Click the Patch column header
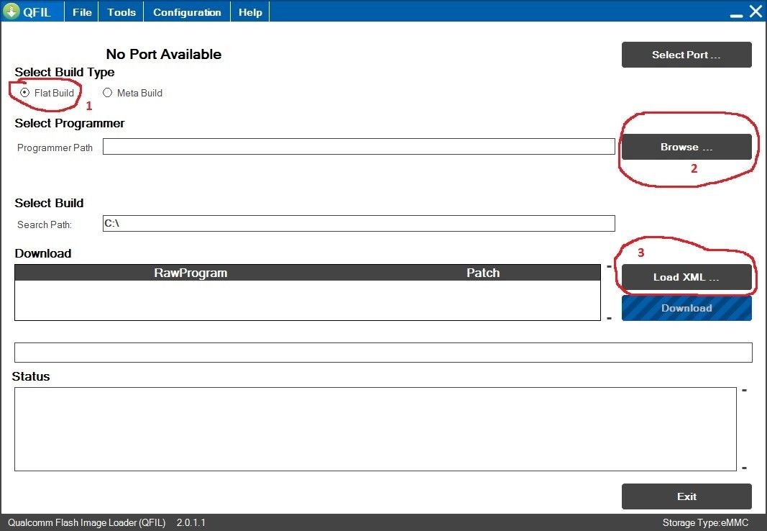The height and width of the screenshot is (531, 767). [x=483, y=273]
